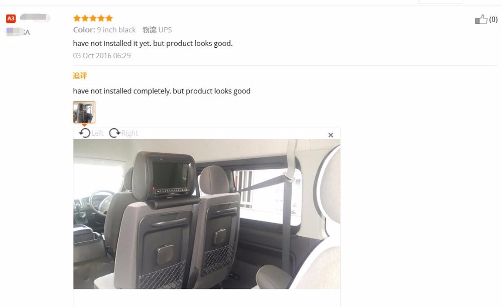
Task: Rotate the photo right
Action: click(x=114, y=133)
